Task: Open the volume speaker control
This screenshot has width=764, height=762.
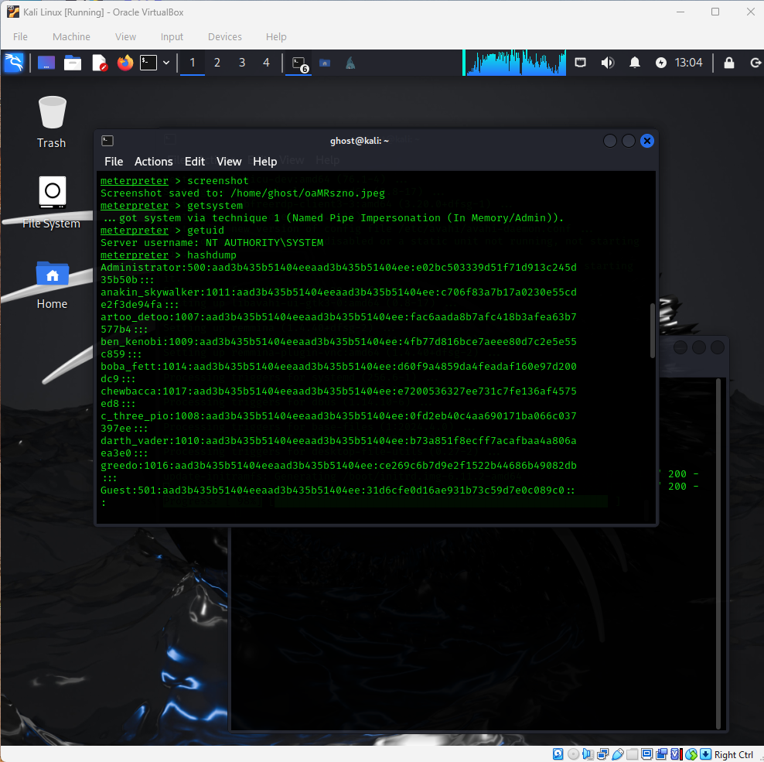Action: 607,63
